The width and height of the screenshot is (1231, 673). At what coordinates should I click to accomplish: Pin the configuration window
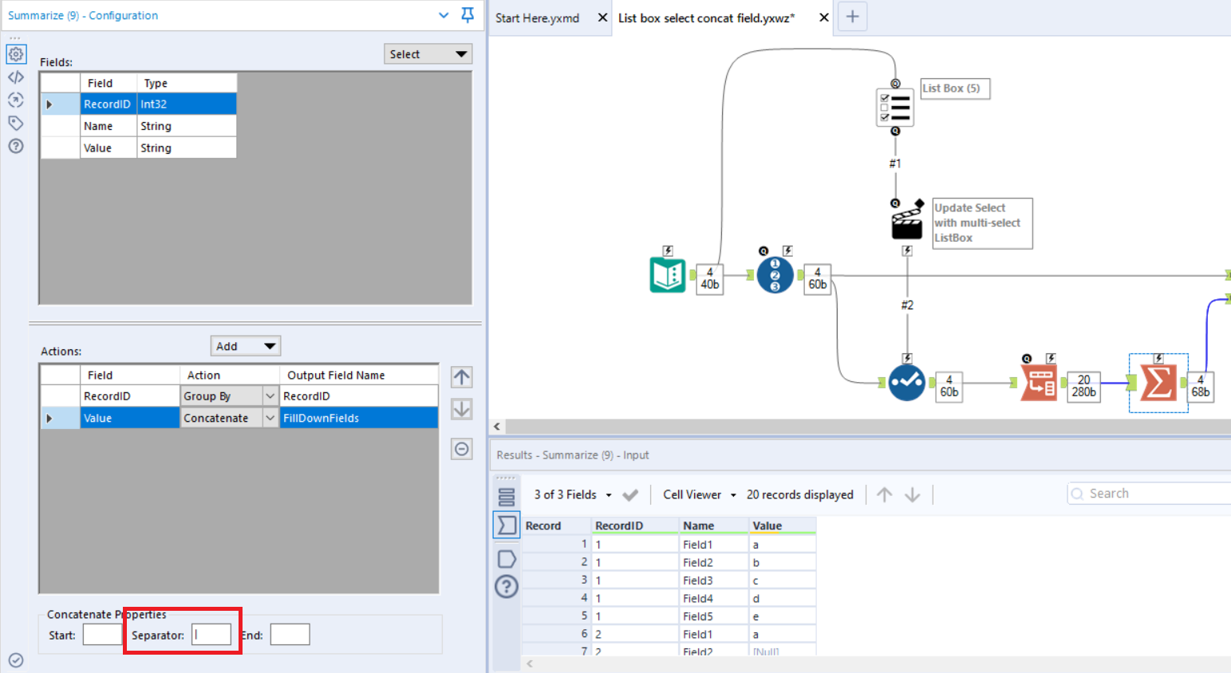click(468, 15)
